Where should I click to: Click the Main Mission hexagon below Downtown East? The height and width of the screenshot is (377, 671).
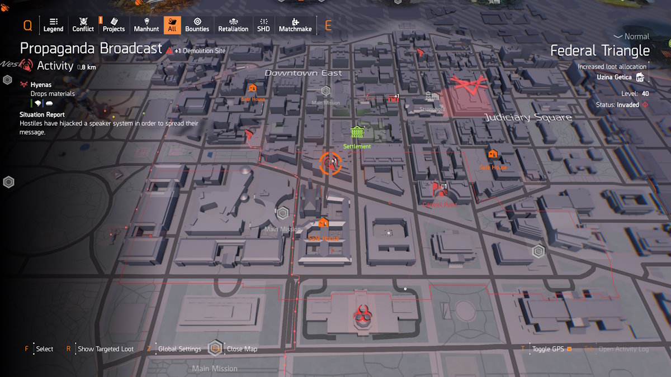pos(326,90)
